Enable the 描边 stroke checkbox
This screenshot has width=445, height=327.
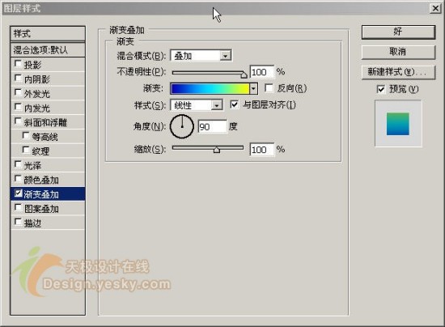coord(18,222)
